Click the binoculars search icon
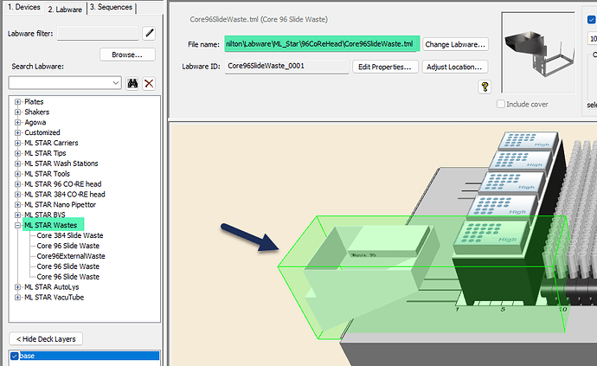 click(133, 83)
